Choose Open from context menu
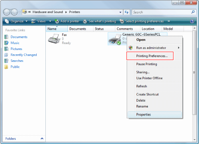The image size is (199, 144). click(x=154, y=40)
